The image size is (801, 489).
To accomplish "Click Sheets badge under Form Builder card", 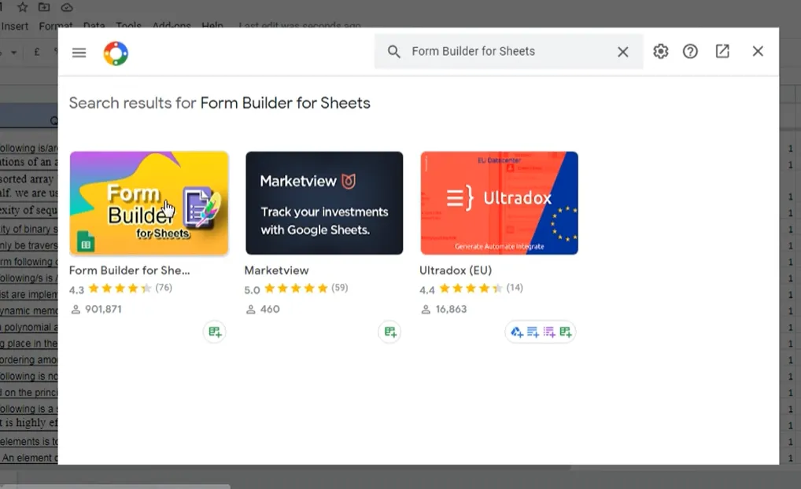I will point(215,332).
